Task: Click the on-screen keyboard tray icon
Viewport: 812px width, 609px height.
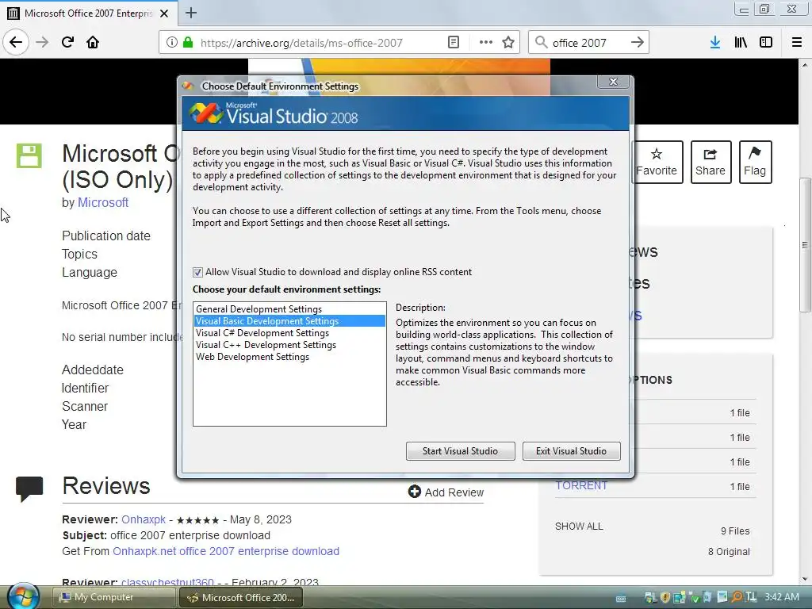Action: [x=620, y=598]
